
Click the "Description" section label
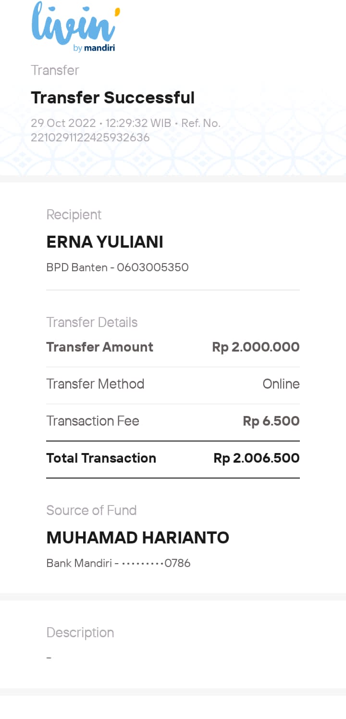80,632
